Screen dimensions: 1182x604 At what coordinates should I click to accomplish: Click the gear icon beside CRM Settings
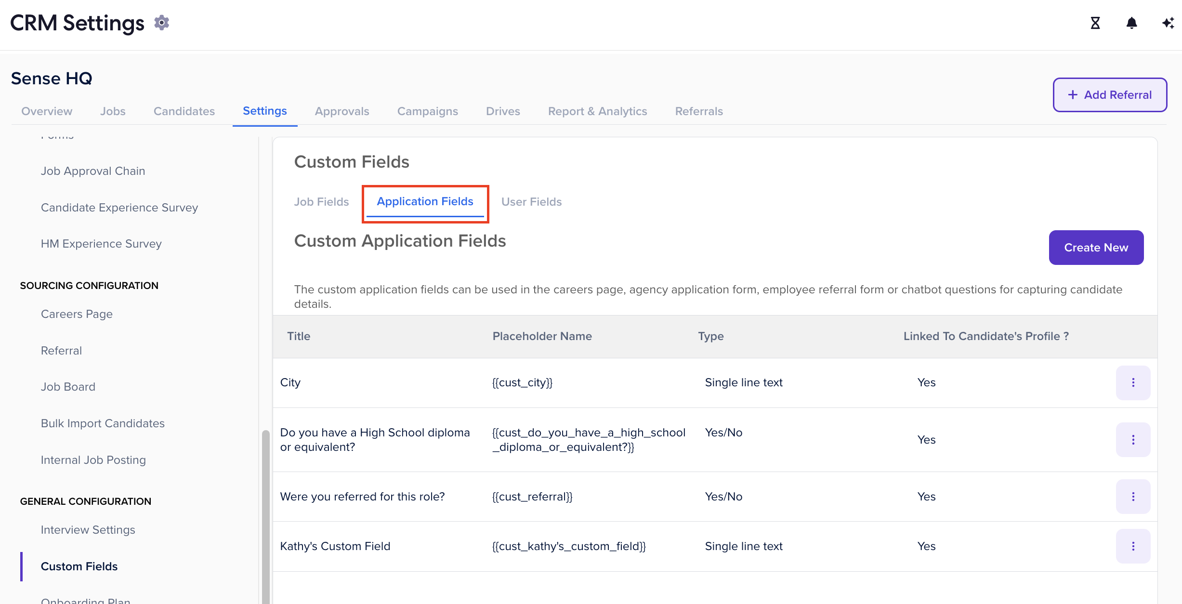tap(162, 23)
